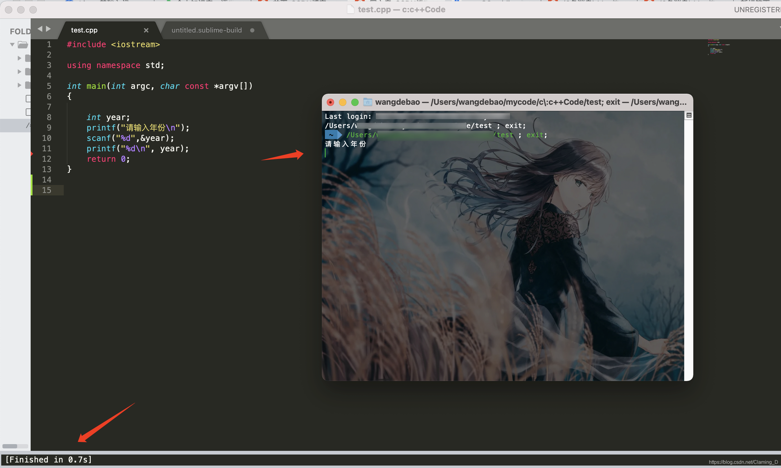Click the FOLDERS sidebar heading
The width and height of the screenshot is (781, 468).
tap(20, 31)
